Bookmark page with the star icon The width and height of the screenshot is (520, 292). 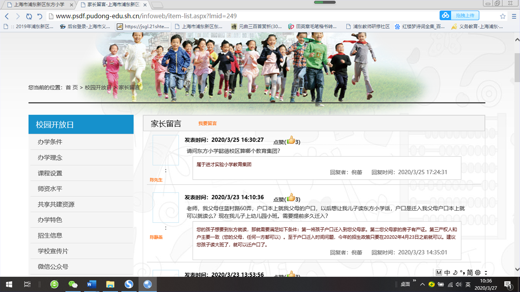tap(502, 16)
